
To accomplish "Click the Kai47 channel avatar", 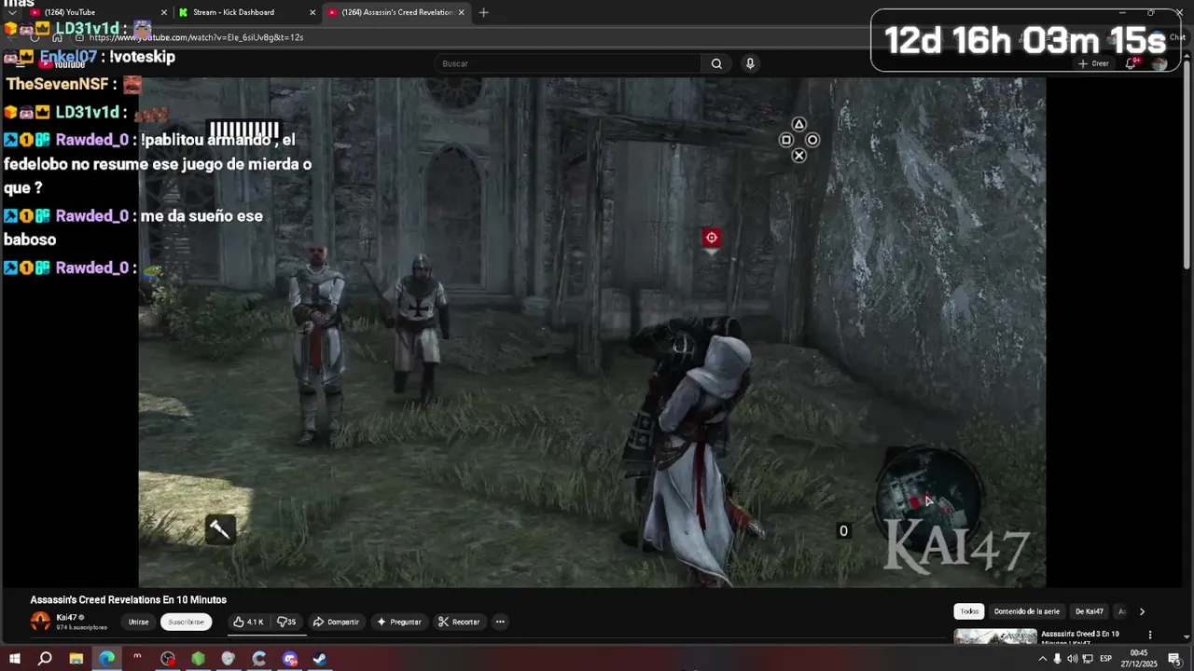I will tap(40, 622).
